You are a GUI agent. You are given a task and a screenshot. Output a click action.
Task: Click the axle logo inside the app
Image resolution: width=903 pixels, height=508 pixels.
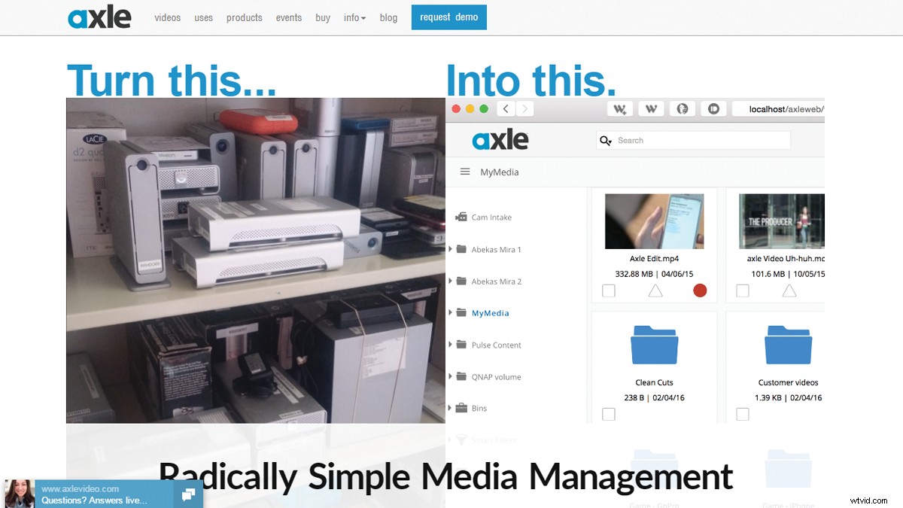[500, 138]
